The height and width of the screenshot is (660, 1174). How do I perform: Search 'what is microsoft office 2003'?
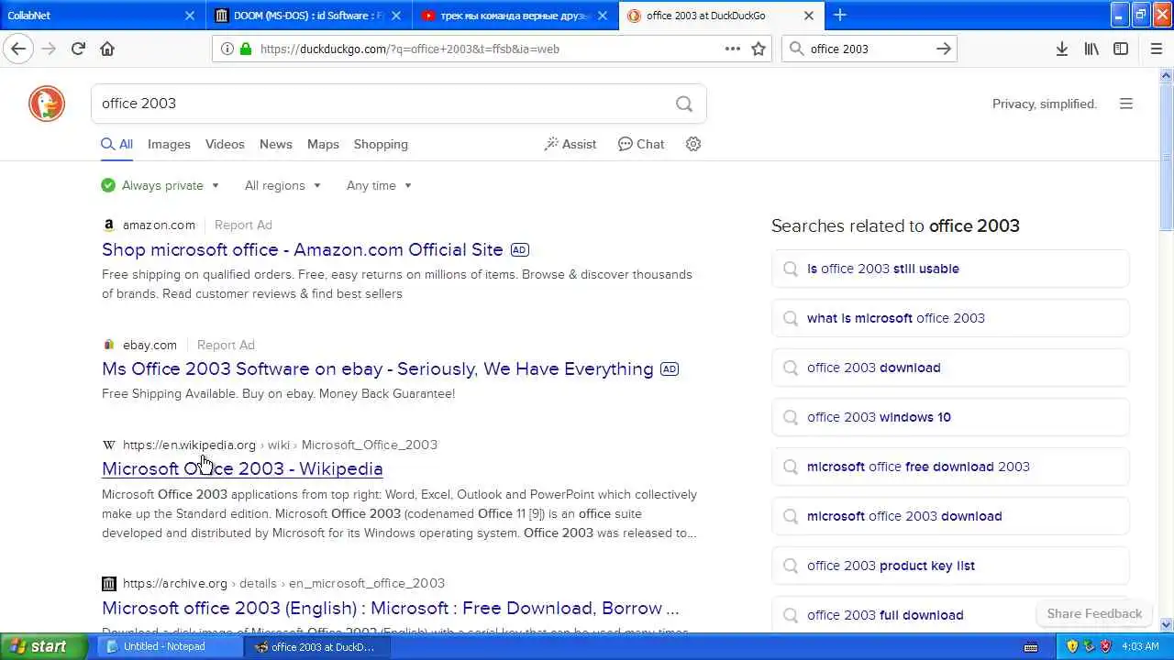(x=950, y=318)
